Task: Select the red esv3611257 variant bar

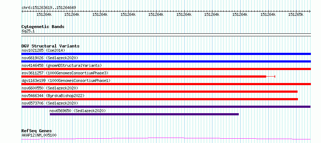Action: 144,77
